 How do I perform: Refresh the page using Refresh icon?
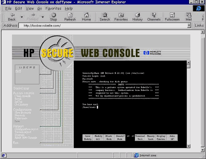(x=70, y=17)
